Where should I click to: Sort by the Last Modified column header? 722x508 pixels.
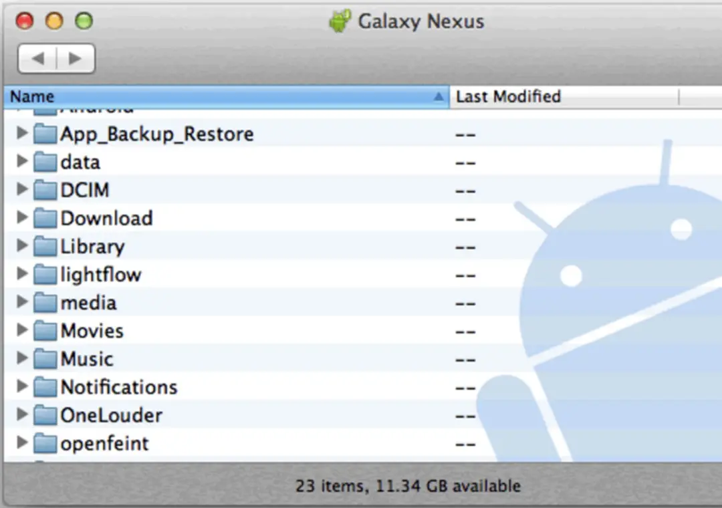(x=564, y=97)
